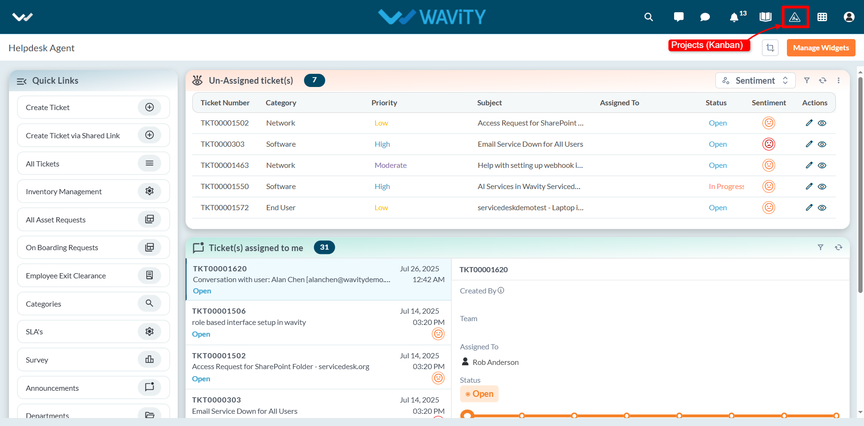The height and width of the screenshot is (426, 864).
Task: Edit ticket TKT00001502 with pencil icon
Action: [809, 123]
